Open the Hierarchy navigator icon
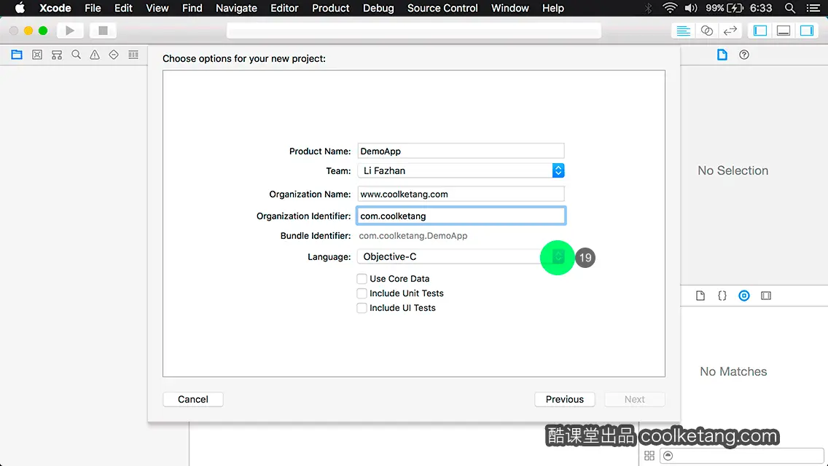Viewport: 828px width, 466px height. point(57,55)
